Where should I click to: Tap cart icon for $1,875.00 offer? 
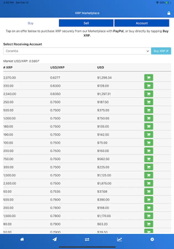(149, 183)
